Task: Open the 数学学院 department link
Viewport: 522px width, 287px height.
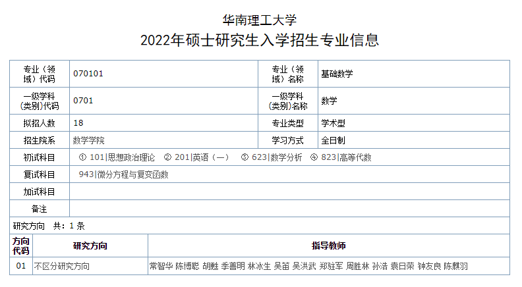Action: tap(88, 140)
